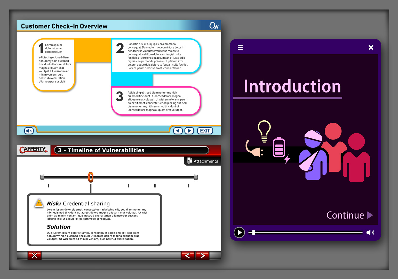Click the Continue link
398x279 pixels.
pyautogui.click(x=349, y=215)
